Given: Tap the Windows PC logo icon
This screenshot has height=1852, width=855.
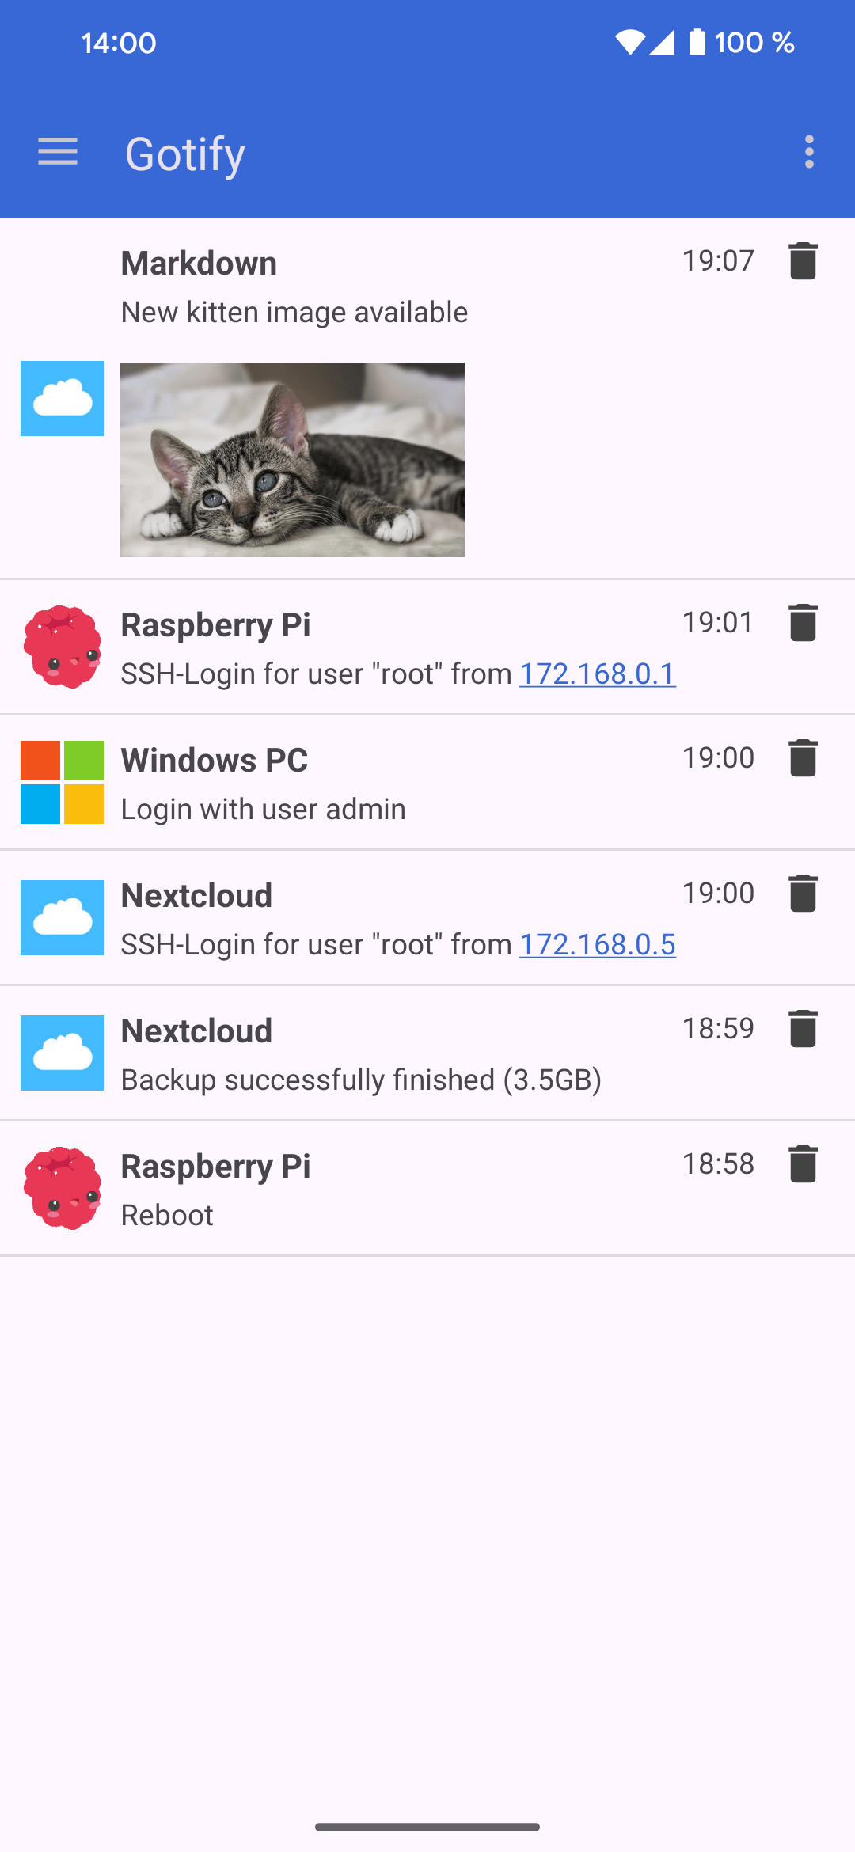Looking at the screenshot, I should pyautogui.click(x=62, y=782).
